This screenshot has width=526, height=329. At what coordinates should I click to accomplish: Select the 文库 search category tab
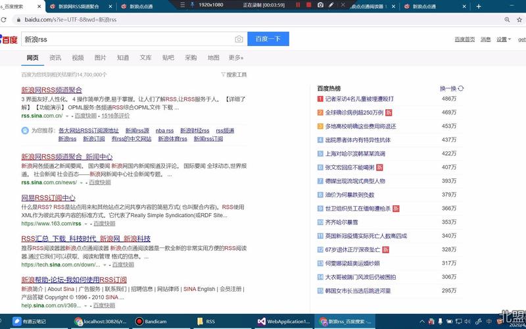click(145, 58)
